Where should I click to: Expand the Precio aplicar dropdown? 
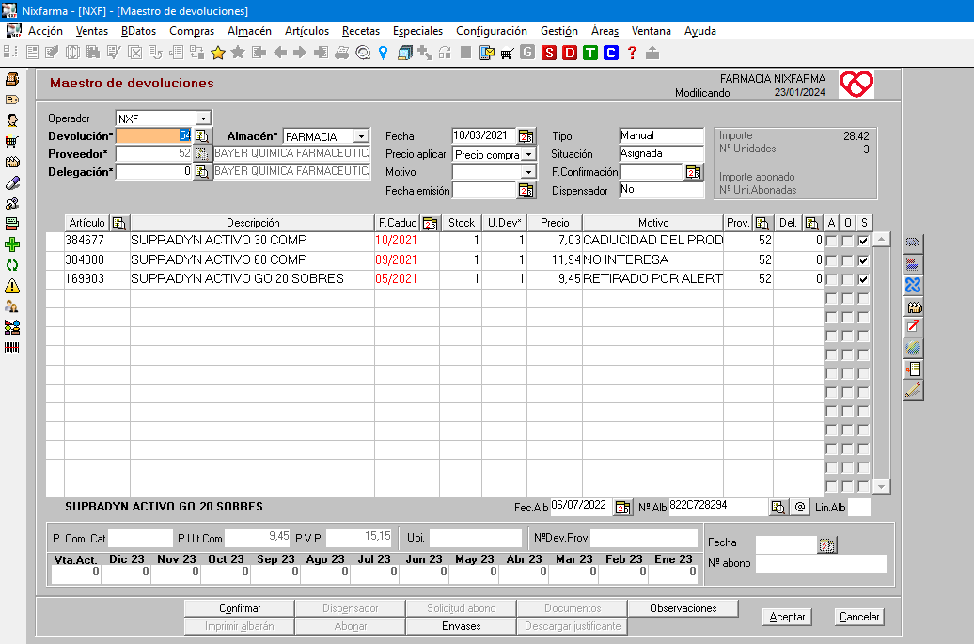click(x=528, y=154)
